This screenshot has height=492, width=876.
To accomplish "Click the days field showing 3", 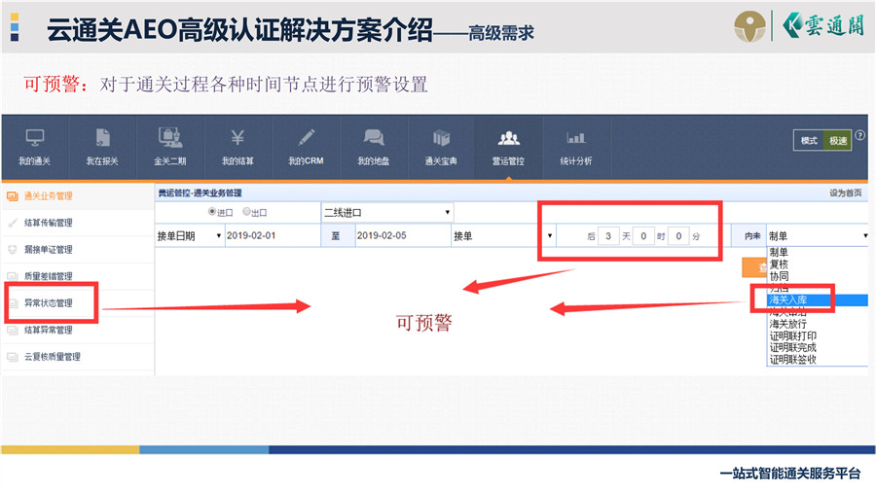I will [607, 236].
